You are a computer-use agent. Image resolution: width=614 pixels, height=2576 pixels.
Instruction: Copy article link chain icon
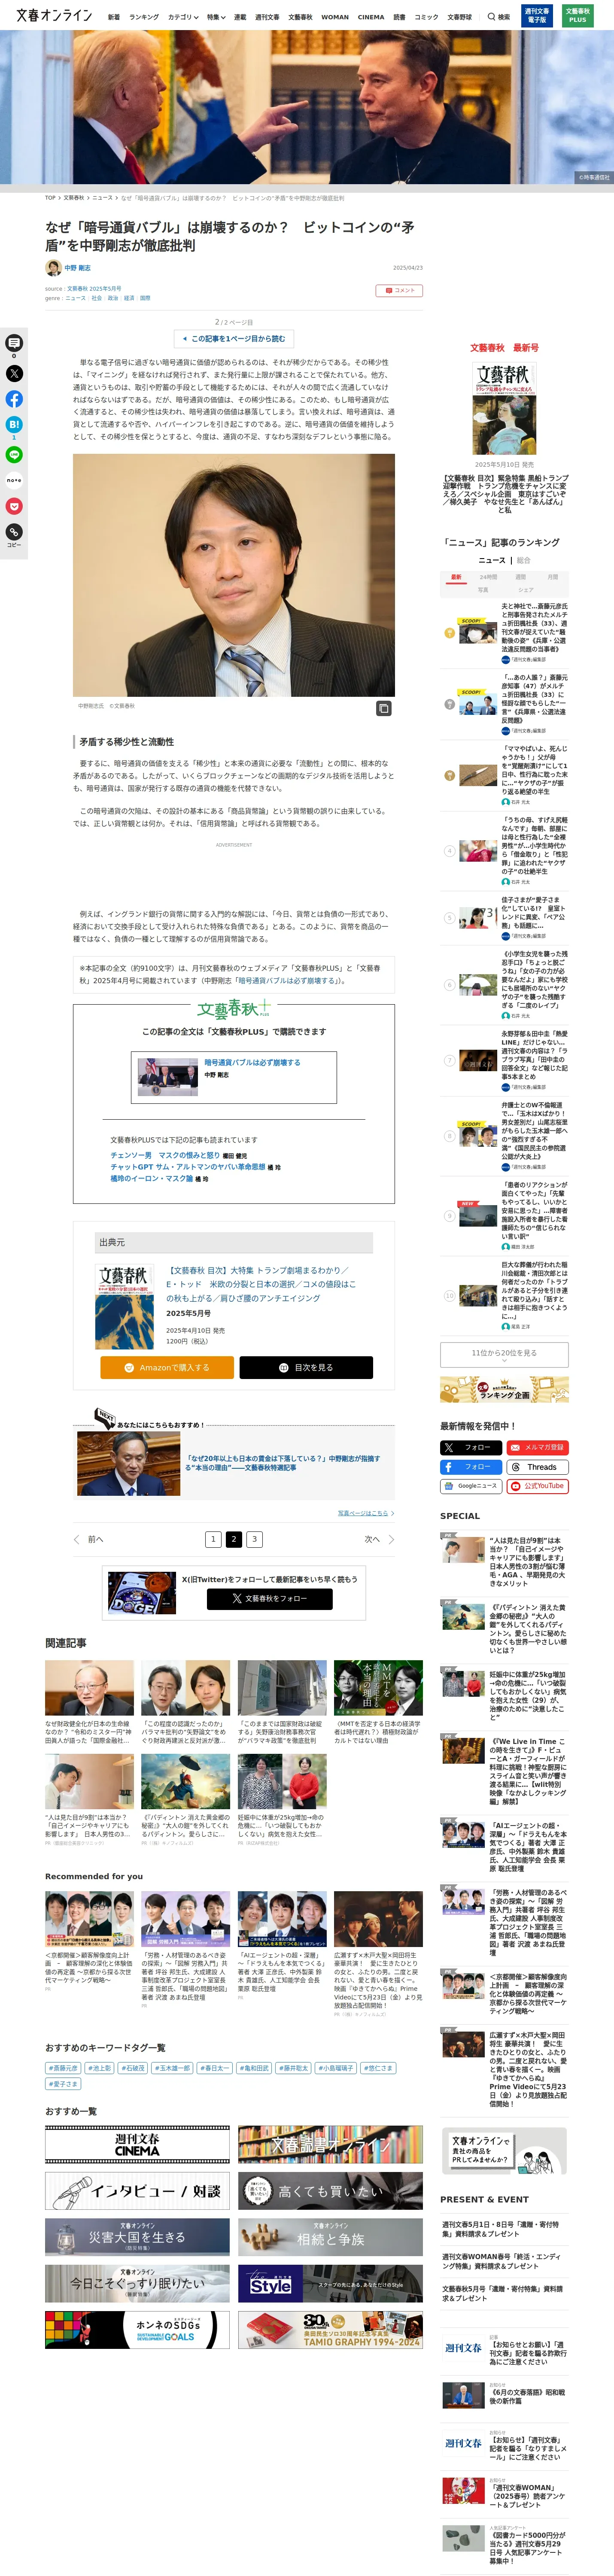pos(14,532)
